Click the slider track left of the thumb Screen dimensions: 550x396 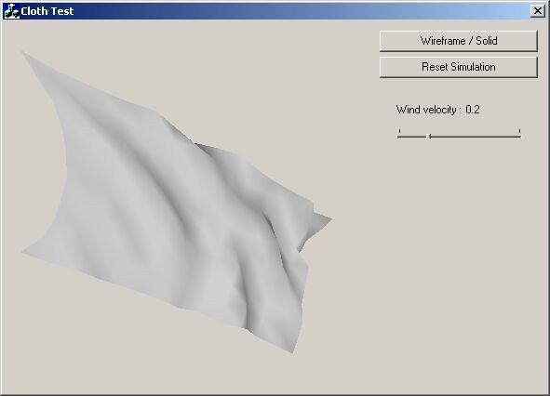(412, 137)
